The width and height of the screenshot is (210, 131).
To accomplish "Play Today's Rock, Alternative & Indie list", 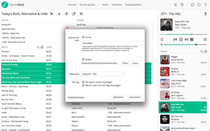I will [x=52, y=14].
